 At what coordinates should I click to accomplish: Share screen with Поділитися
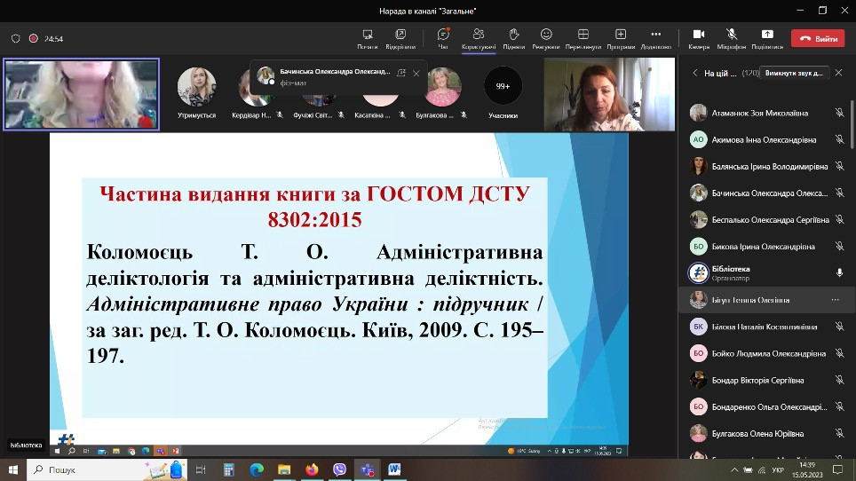[x=767, y=39]
